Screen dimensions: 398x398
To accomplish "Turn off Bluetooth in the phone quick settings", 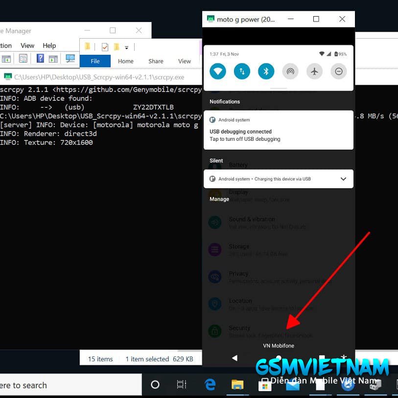I will [x=266, y=71].
